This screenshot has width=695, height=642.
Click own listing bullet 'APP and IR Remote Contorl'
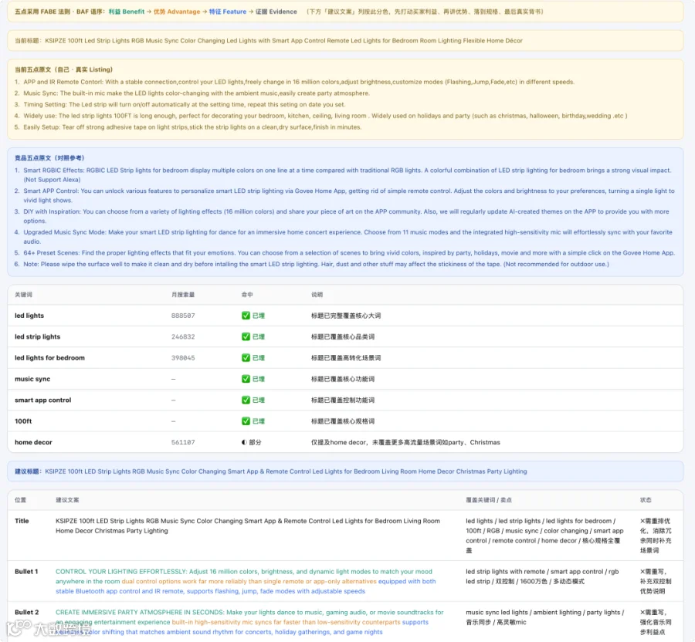[x=299, y=82]
